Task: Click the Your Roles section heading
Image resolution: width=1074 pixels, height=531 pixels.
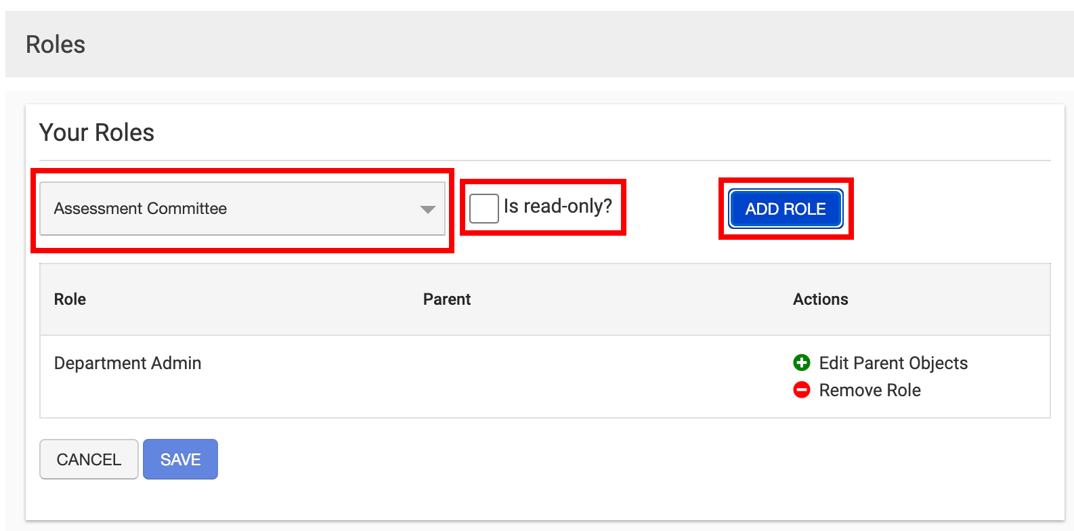Action: (x=97, y=133)
